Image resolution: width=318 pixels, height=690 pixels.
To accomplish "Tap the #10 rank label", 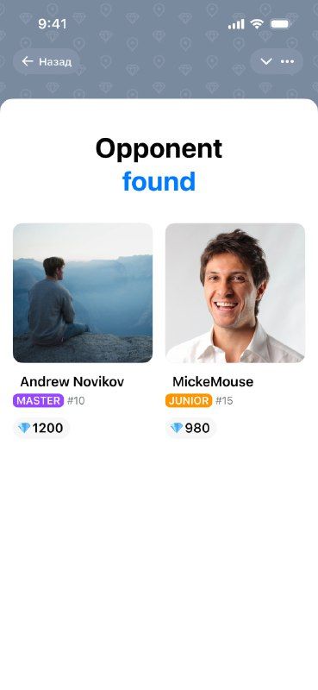I will point(76,401).
